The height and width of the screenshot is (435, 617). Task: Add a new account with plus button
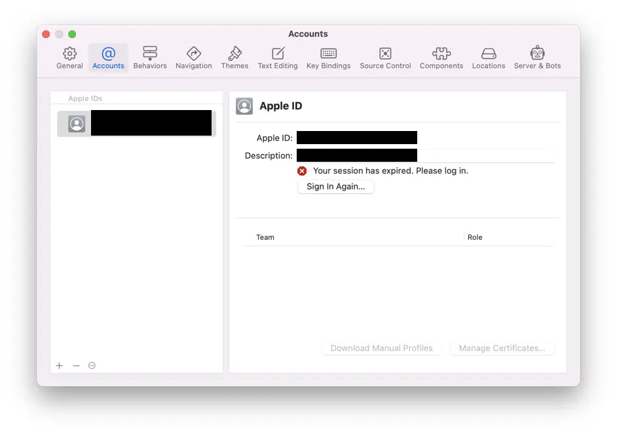[x=59, y=366]
